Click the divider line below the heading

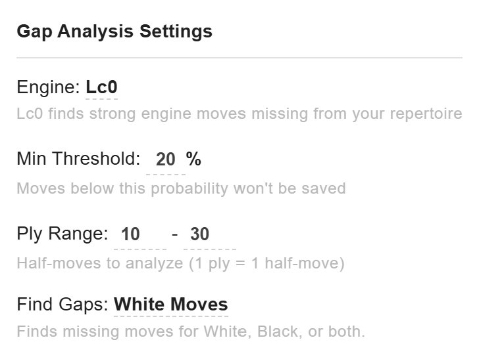pyautogui.click(x=239, y=58)
